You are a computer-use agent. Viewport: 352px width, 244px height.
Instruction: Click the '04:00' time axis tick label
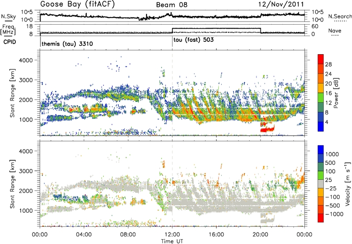click(84, 235)
